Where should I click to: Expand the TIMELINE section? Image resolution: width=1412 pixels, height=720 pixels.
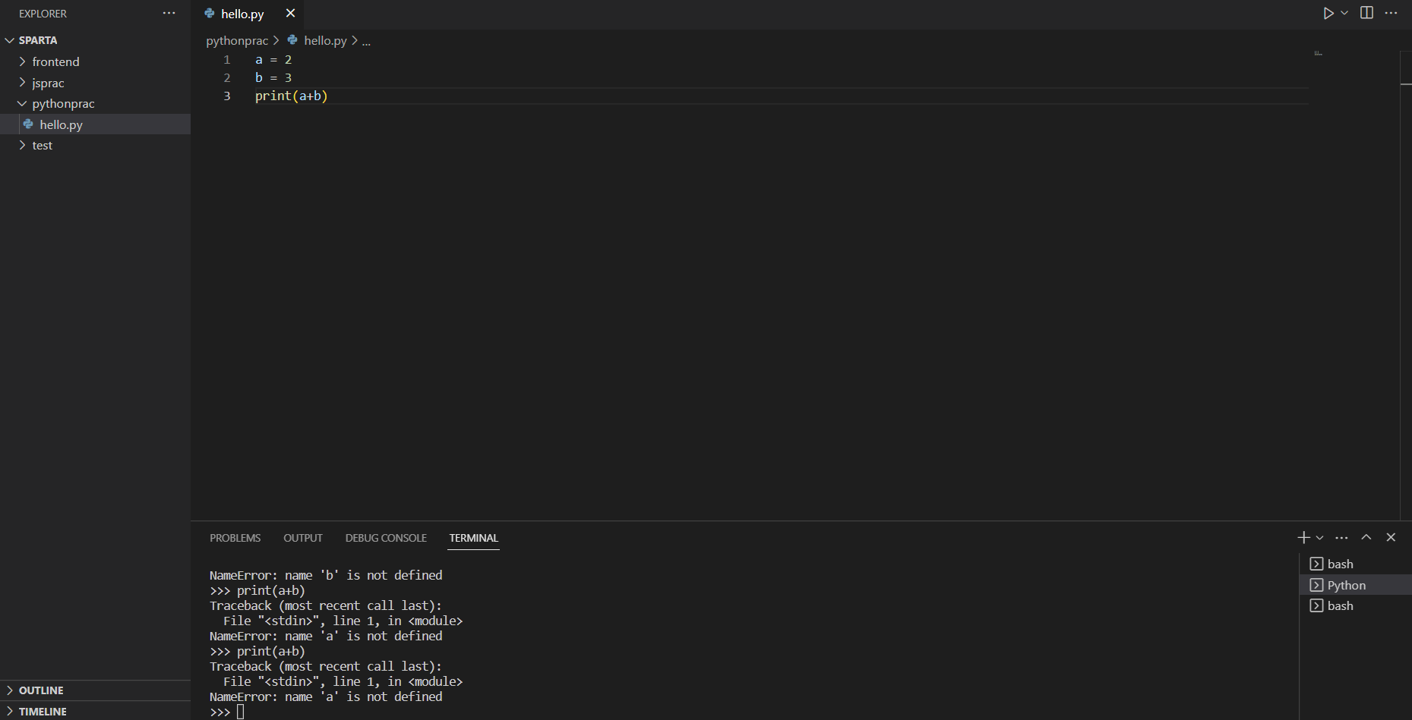[95, 711]
